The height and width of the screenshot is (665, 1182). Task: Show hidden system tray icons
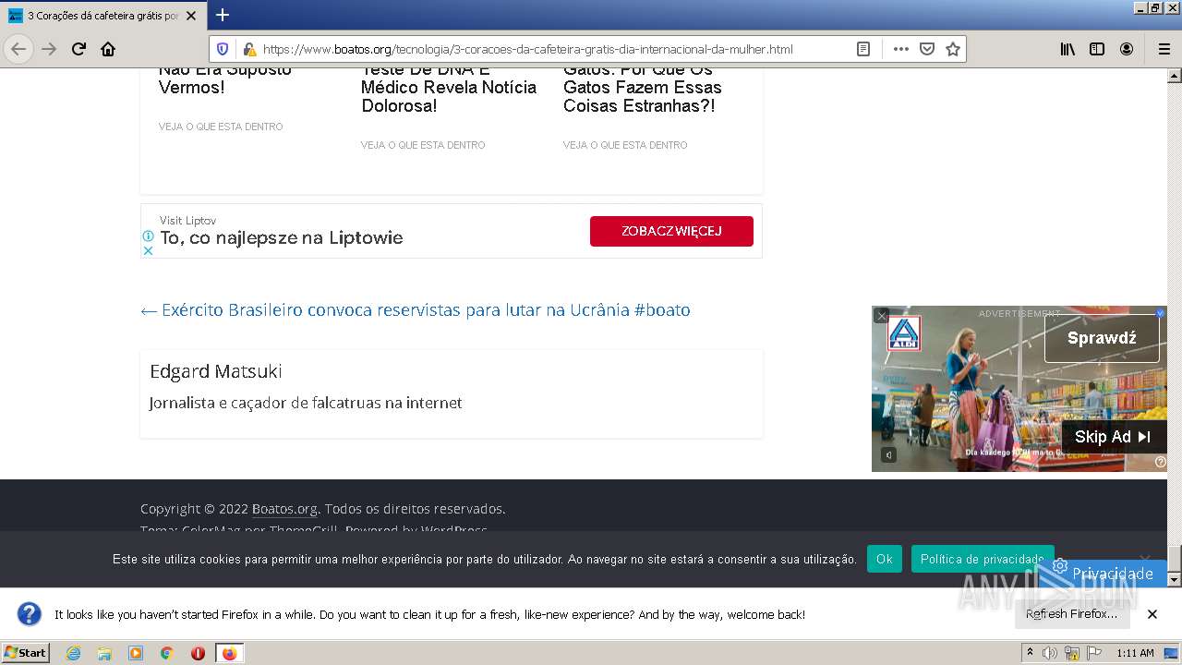click(x=1031, y=653)
